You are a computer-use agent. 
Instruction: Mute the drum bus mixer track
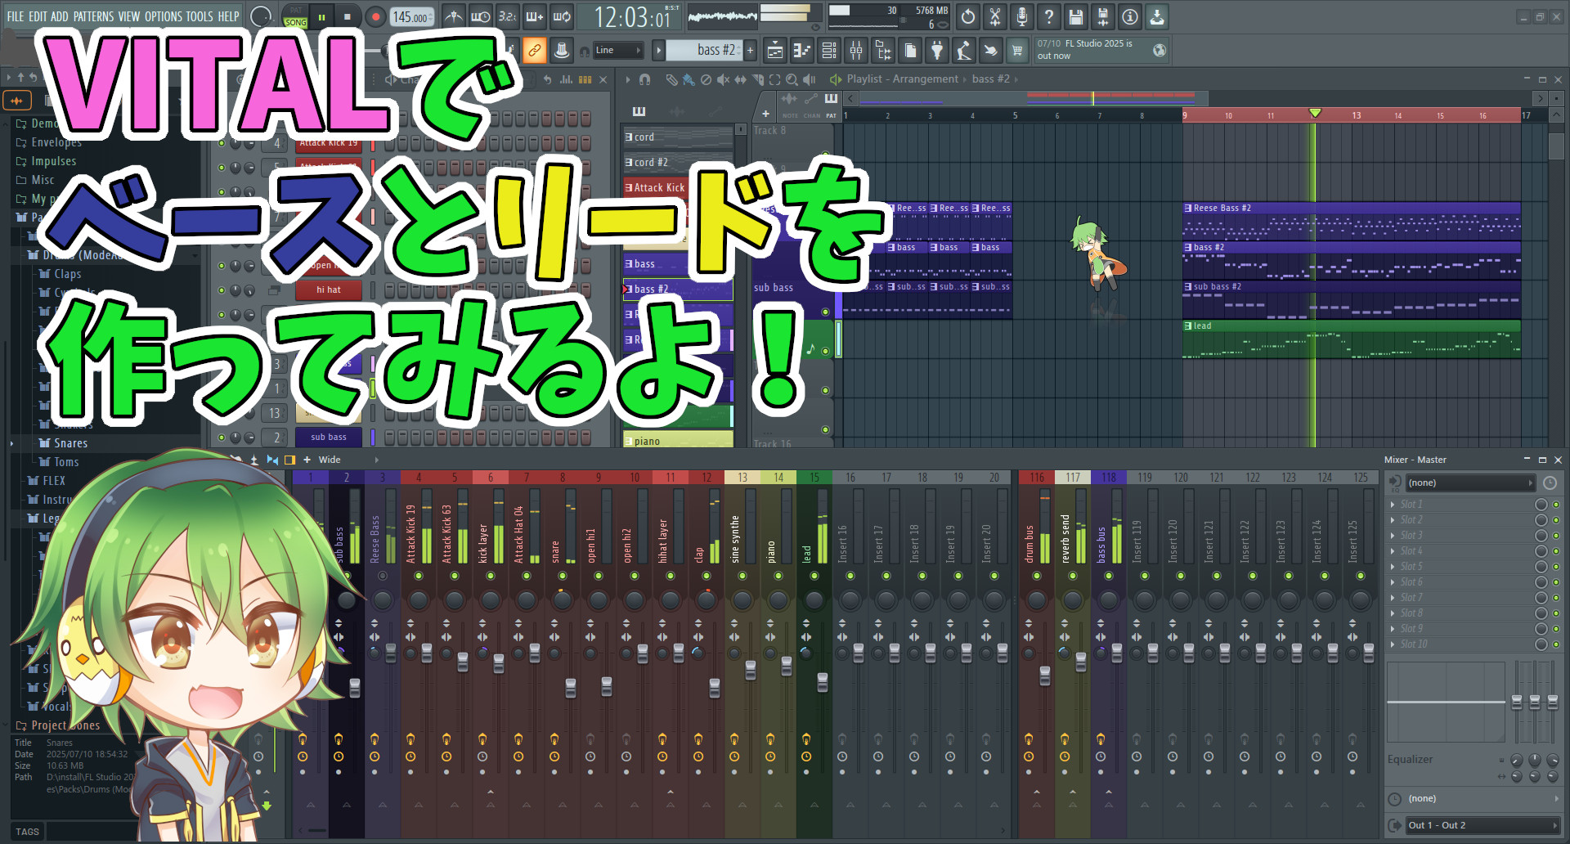(x=1037, y=576)
